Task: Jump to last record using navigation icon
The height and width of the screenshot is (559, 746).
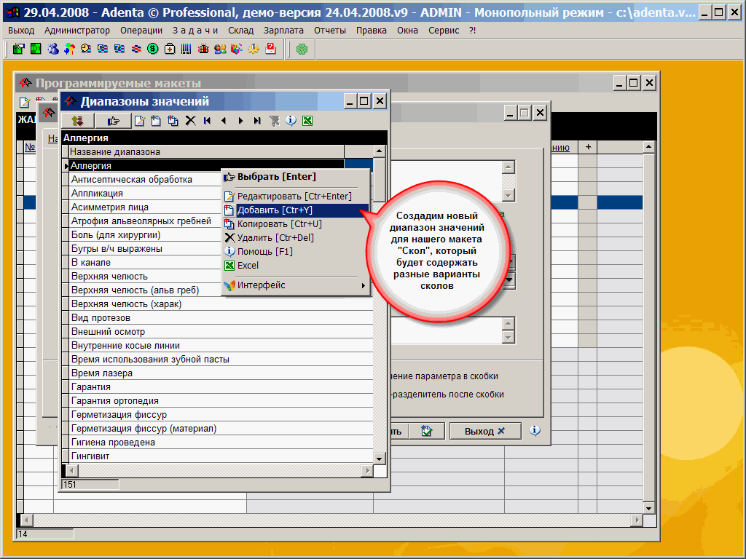Action: tap(257, 121)
